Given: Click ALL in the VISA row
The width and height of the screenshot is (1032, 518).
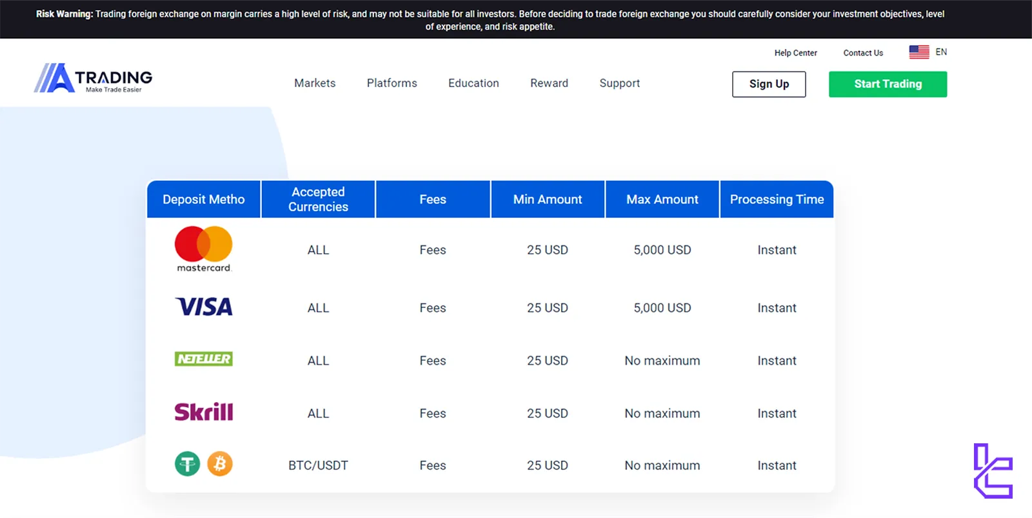Looking at the screenshot, I should (318, 308).
